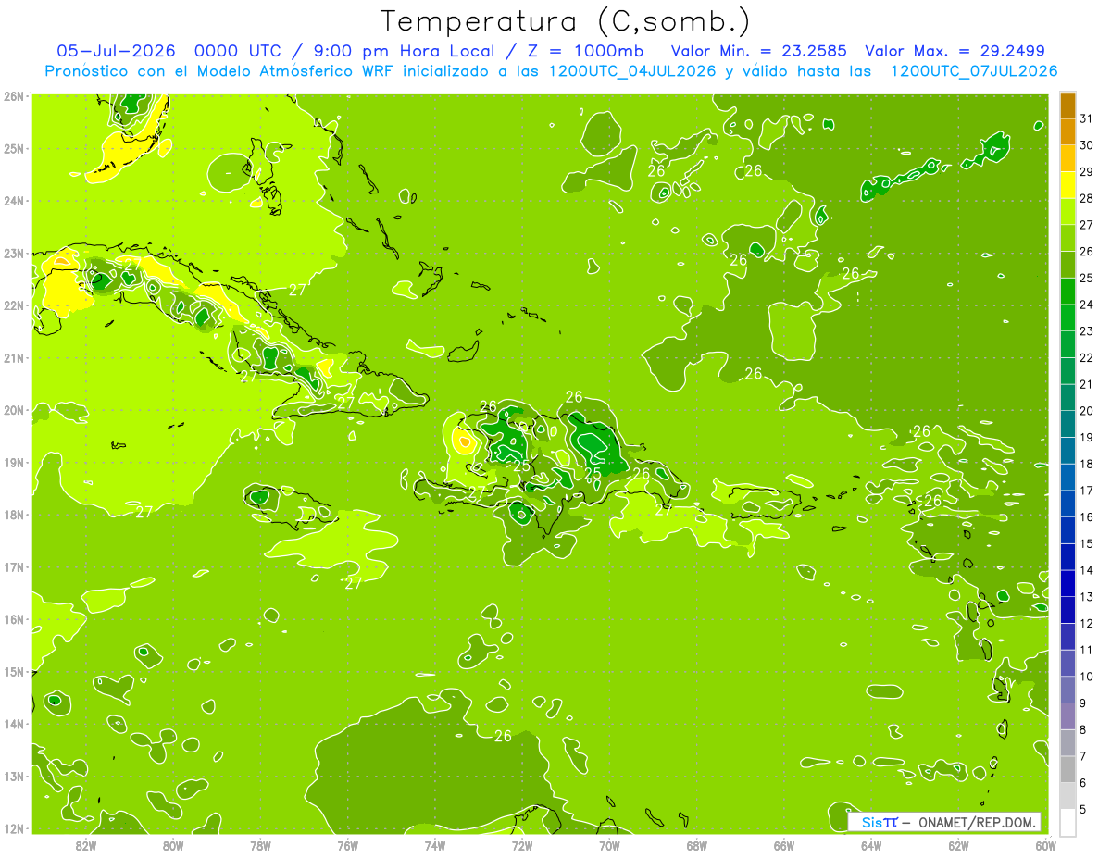Click the color scale label "12"

tap(1086, 624)
